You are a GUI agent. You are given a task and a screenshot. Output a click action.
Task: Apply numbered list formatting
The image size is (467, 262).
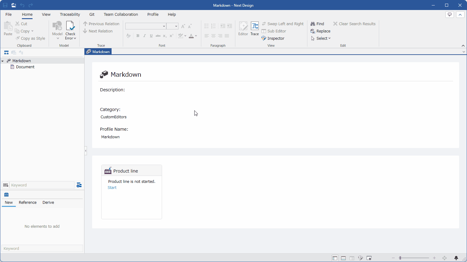[x=213, y=26]
